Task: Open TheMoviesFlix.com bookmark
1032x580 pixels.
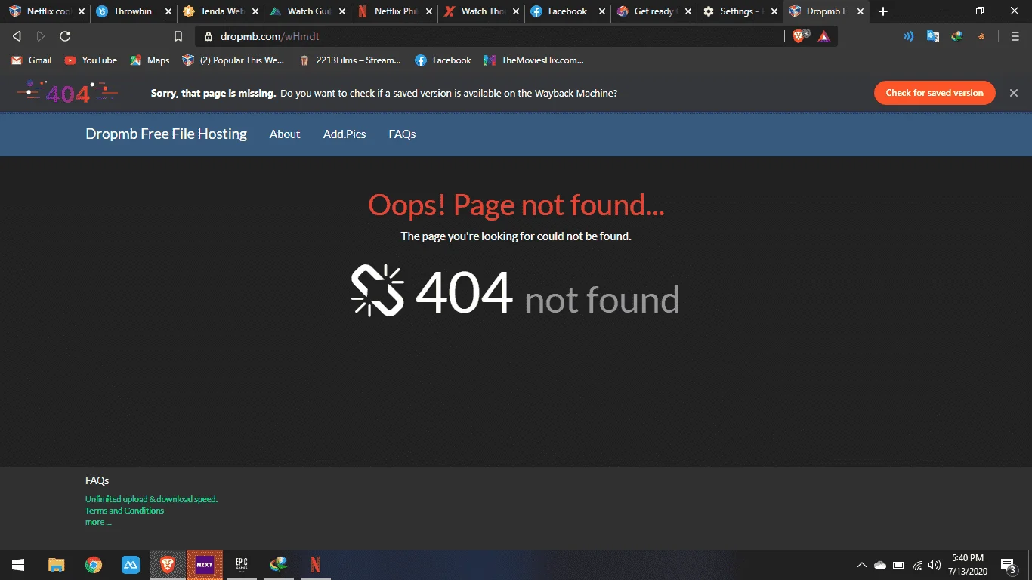Action: point(533,60)
